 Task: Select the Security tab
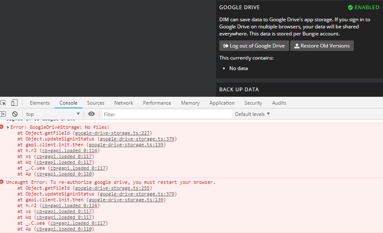click(253, 103)
